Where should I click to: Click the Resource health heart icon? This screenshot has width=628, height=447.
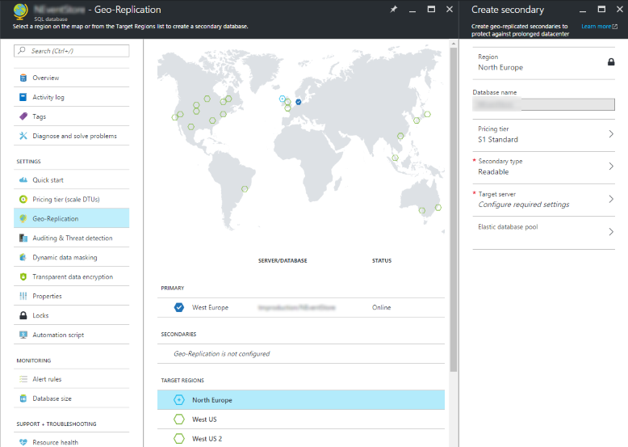pos(23,442)
